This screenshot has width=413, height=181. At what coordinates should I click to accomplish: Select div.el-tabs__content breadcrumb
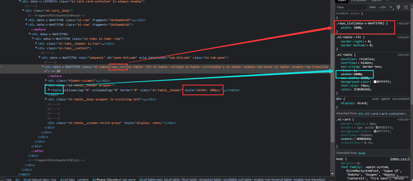[74, 179]
